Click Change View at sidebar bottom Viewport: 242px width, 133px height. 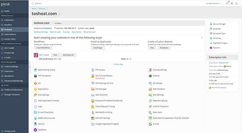click(10, 131)
